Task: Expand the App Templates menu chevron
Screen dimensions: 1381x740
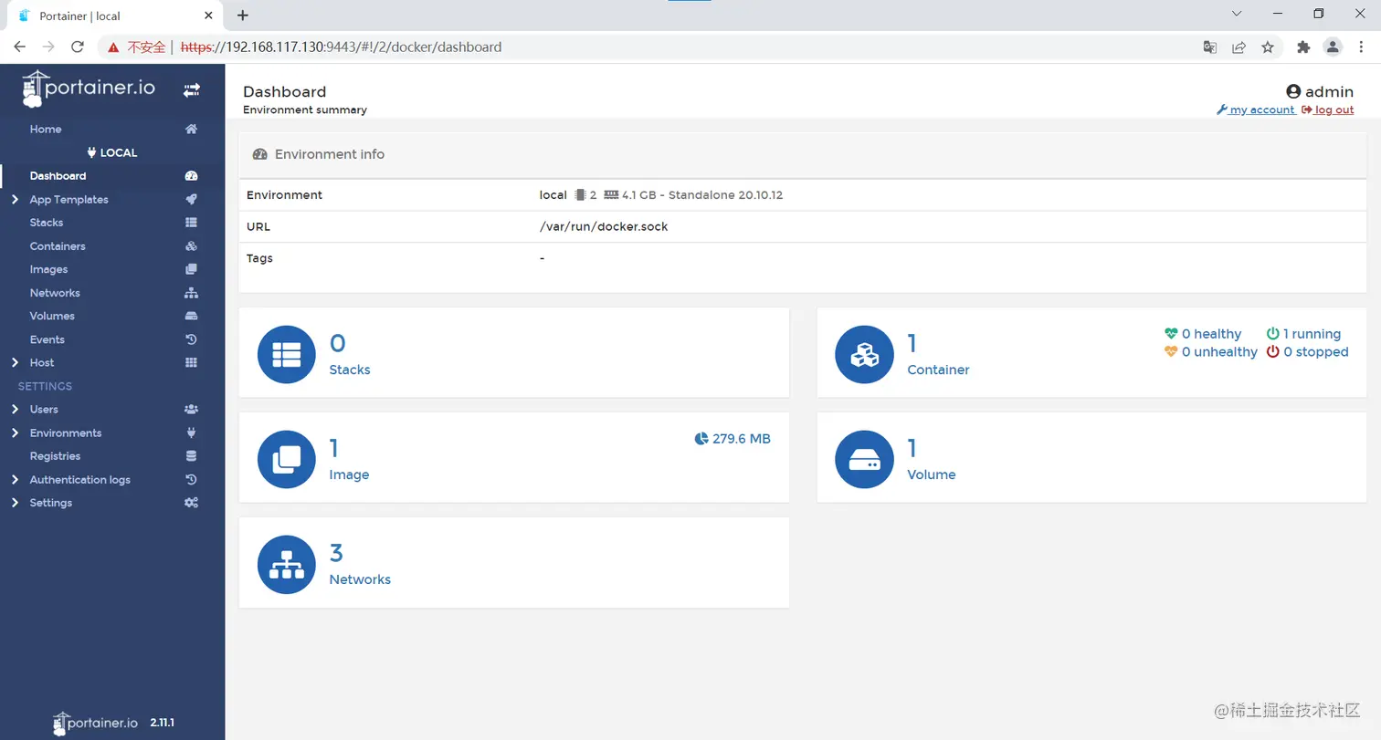Action: [15, 200]
